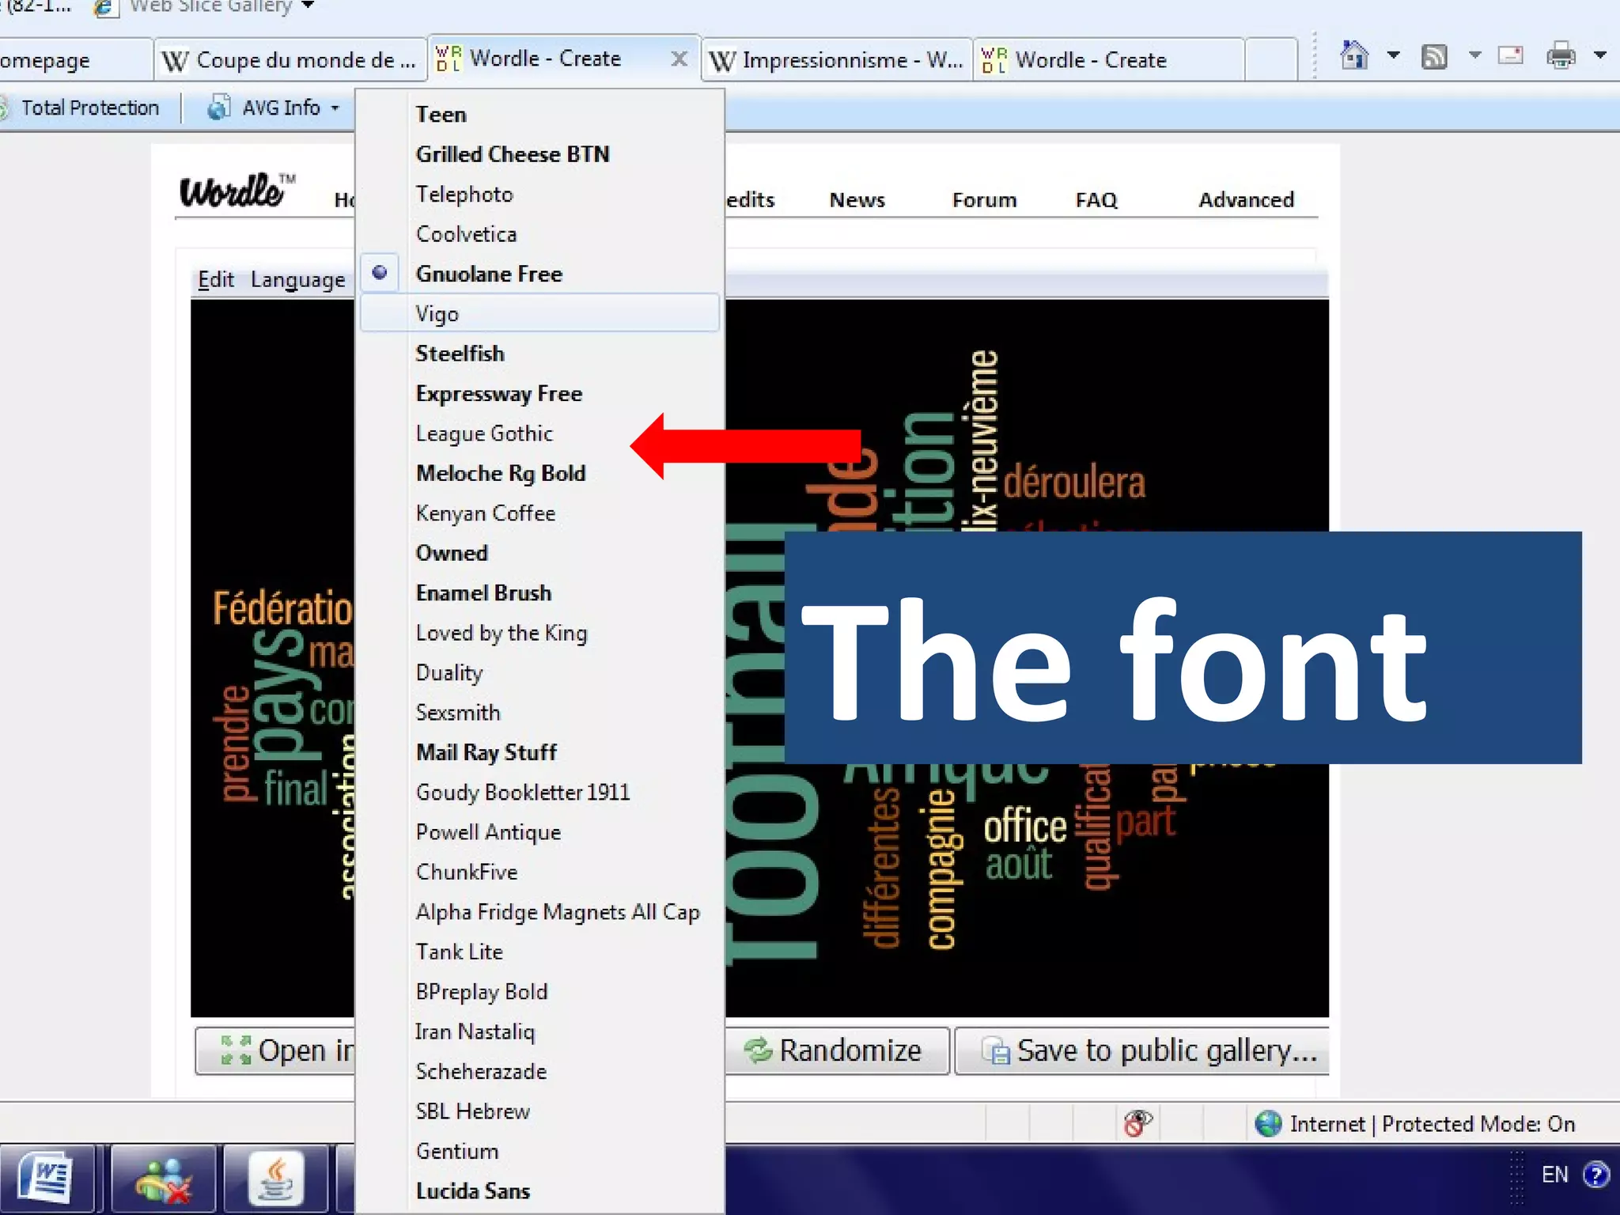Viewport: 1620px width, 1215px height.
Task: Click the Print icon
Action: coord(1561,55)
